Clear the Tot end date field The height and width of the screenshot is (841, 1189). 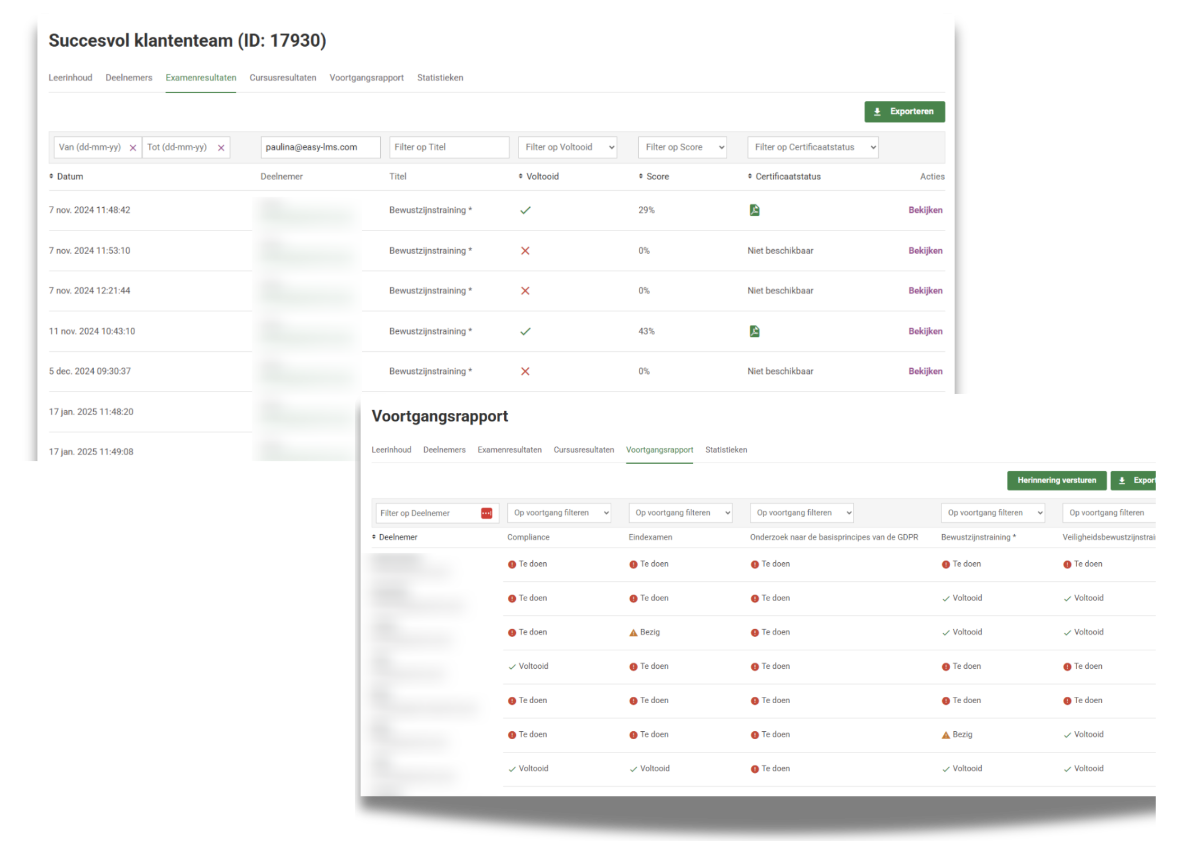(221, 148)
